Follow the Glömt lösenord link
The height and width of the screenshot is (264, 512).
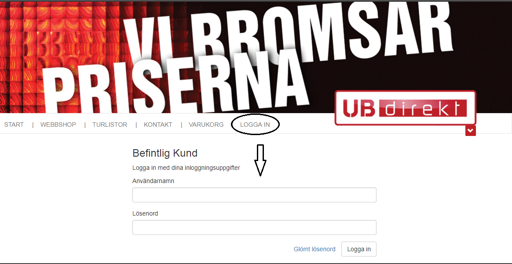[x=315, y=249]
